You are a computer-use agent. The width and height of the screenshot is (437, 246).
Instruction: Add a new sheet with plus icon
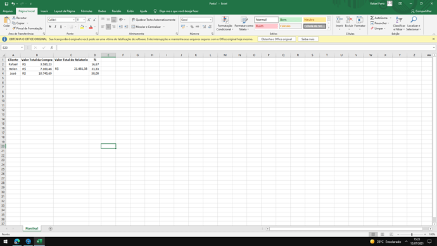[51, 229]
